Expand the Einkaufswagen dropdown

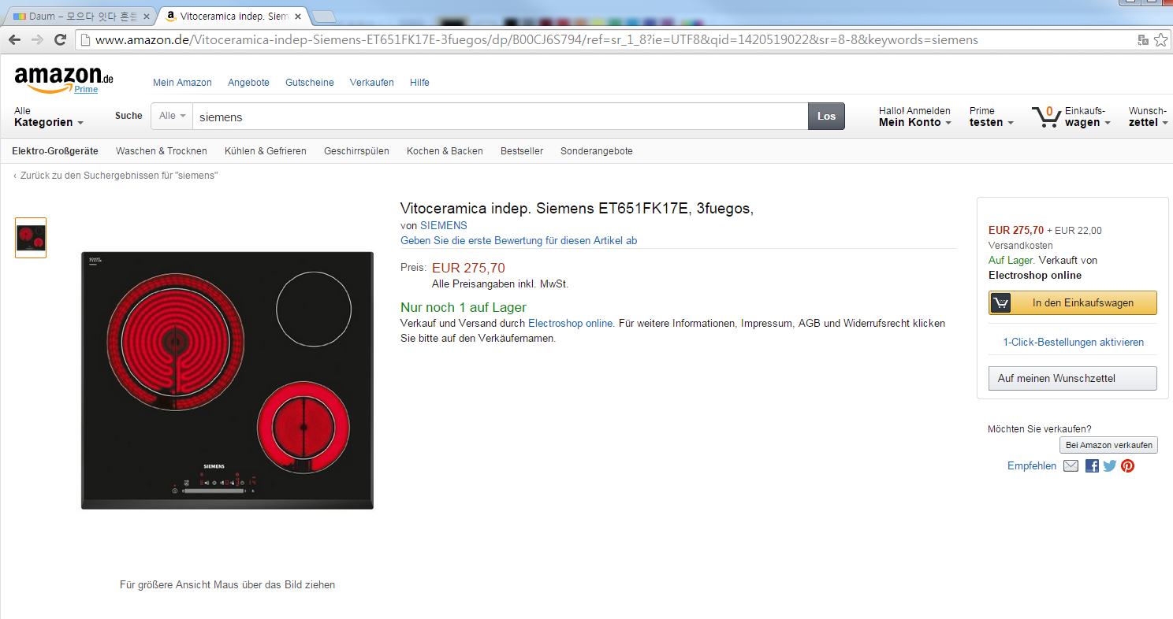1087,117
